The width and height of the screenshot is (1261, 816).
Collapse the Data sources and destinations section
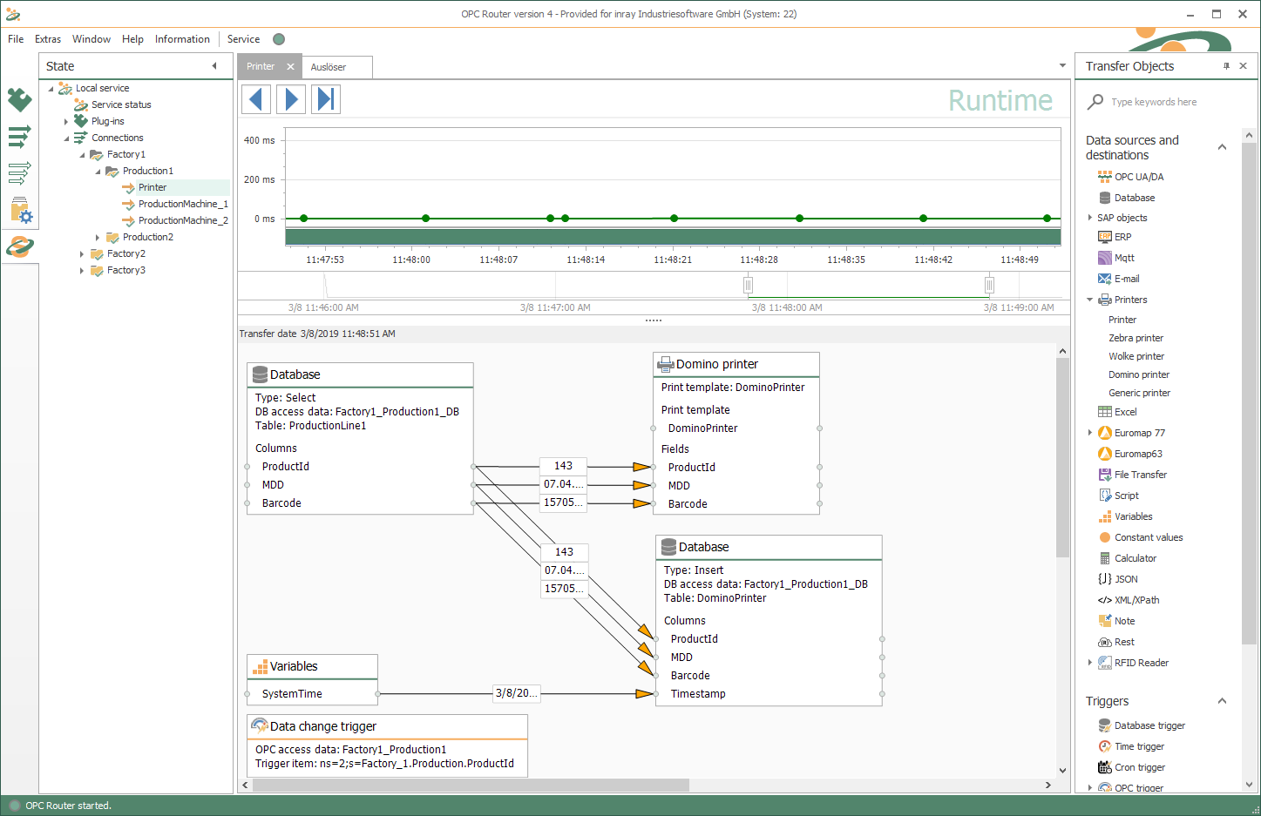click(x=1222, y=147)
